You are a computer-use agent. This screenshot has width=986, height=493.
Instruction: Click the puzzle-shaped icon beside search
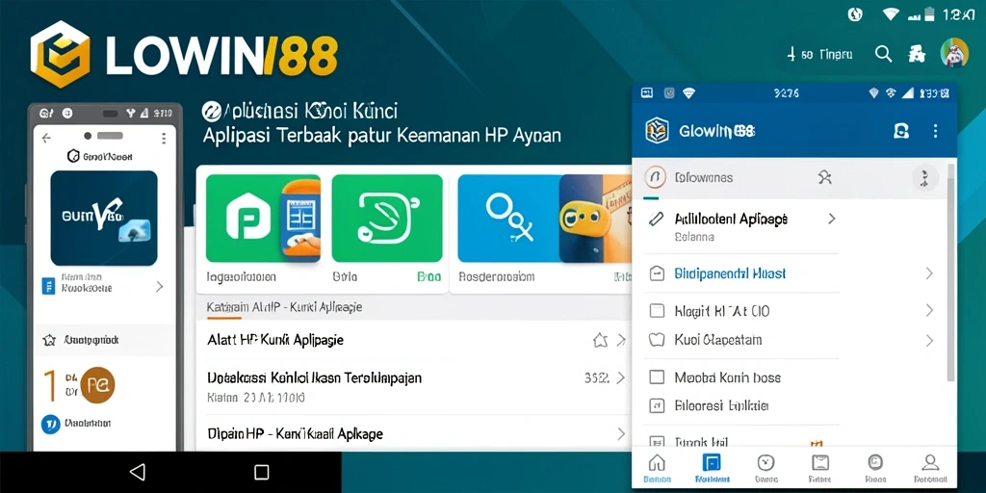[917, 54]
